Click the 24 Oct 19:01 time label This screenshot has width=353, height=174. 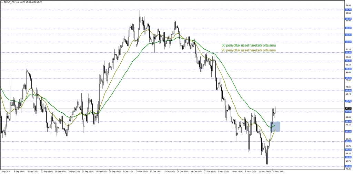[x=196, y=171]
